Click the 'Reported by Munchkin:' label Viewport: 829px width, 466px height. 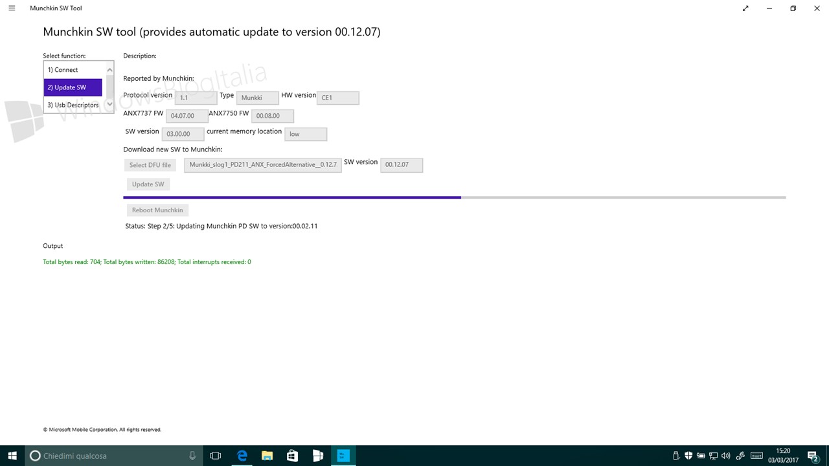click(x=159, y=79)
